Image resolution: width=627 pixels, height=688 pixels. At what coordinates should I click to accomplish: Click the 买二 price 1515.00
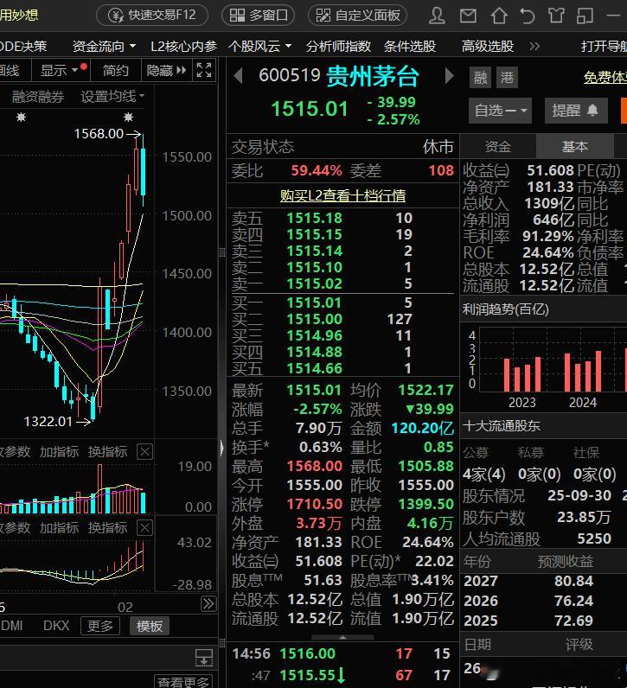click(x=315, y=319)
